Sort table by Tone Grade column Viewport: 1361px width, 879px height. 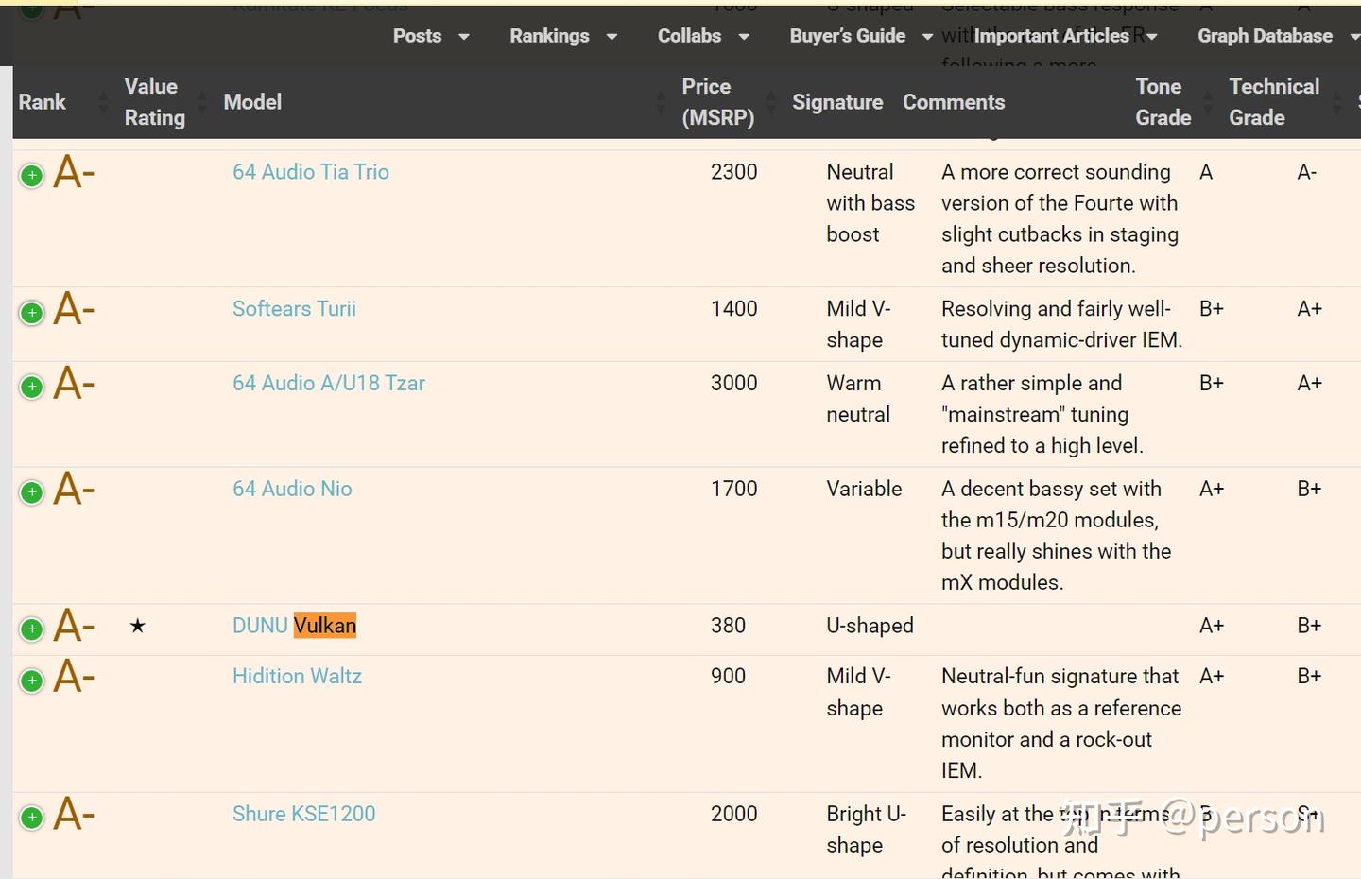pyautogui.click(x=1163, y=102)
